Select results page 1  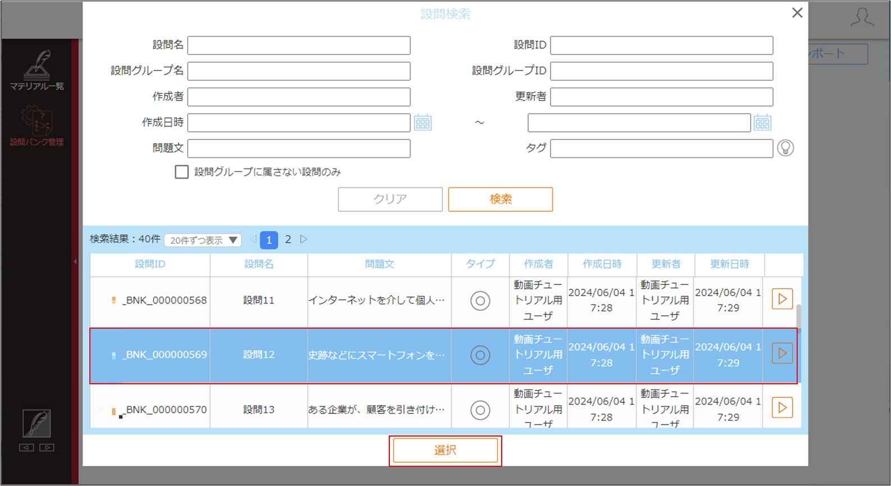(x=269, y=240)
